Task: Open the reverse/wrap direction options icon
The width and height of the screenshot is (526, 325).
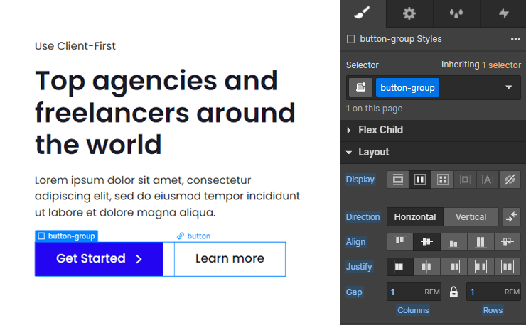Action: (512, 216)
